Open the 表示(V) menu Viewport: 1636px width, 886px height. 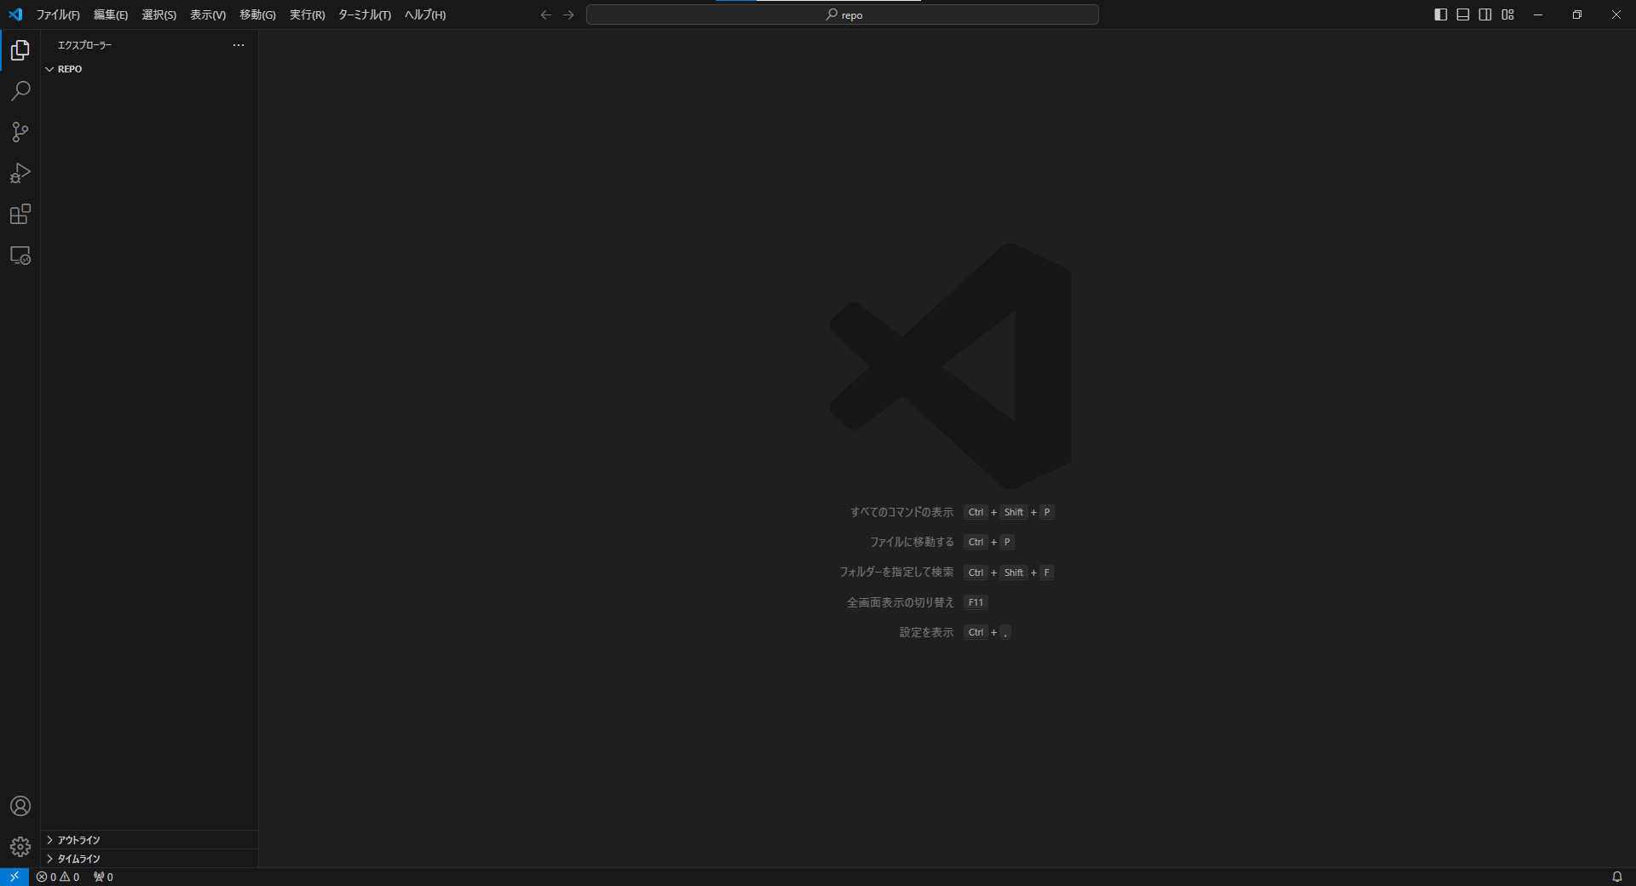208,14
